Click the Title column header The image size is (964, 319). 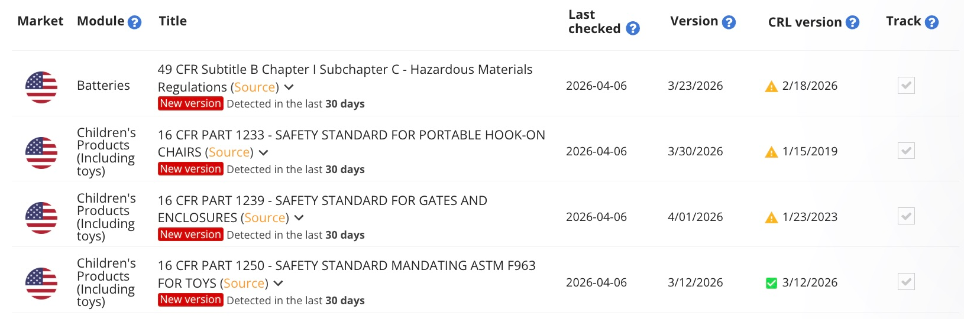pos(173,21)
